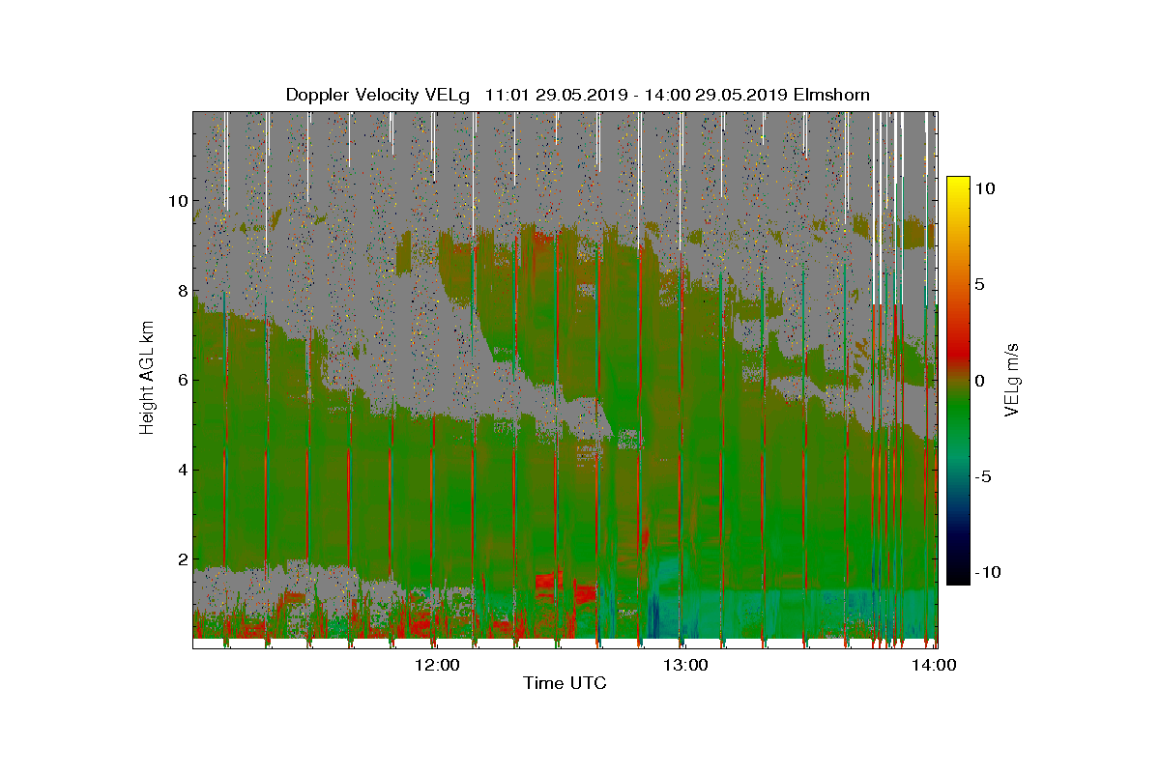The width and height of the screenshot is (1160, 773).
Task: Click the colorbar '0' value label
Action: pyautogui.click(x=979, y=380)
